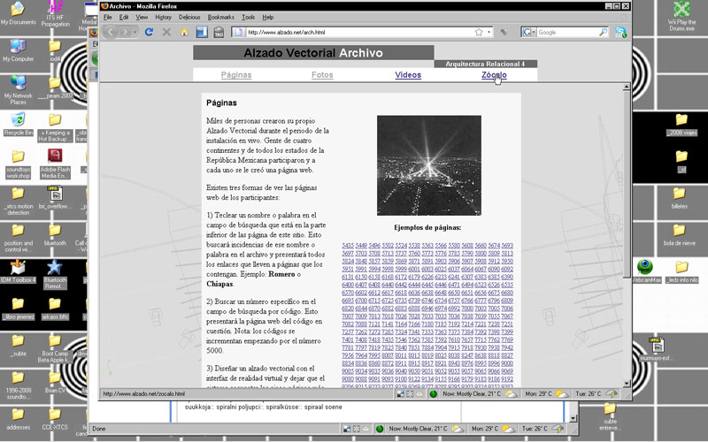Open the View menu
The height and width of the screenshot is (442, 708).
click(x=142, y=17)
